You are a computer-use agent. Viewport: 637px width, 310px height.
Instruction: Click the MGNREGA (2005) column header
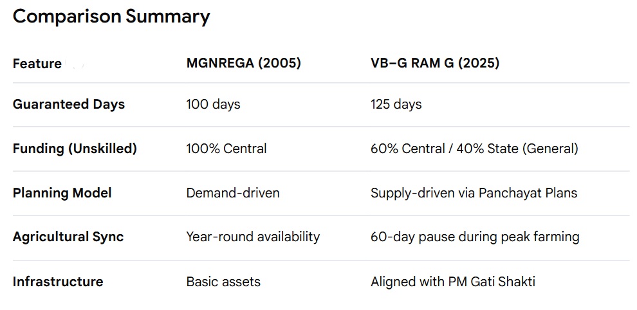click(243, 63)
